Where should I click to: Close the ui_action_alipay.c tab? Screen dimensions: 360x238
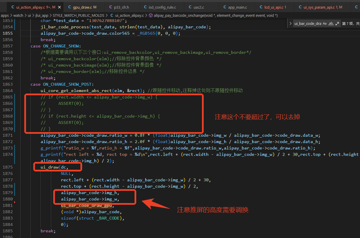coord(59,7)
